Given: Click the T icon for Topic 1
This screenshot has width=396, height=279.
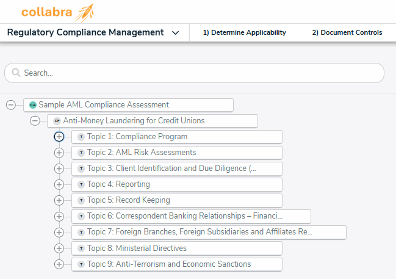Looking at the screenshot, I should 81,137.
